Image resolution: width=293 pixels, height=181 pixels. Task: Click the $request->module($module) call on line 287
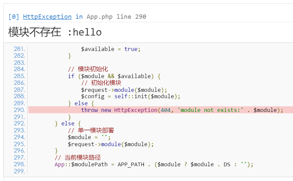click(124, 90)
